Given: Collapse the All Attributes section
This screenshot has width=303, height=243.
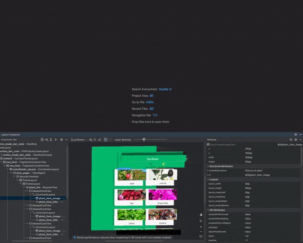Looking at the screenshot, I should coord(208,210).
